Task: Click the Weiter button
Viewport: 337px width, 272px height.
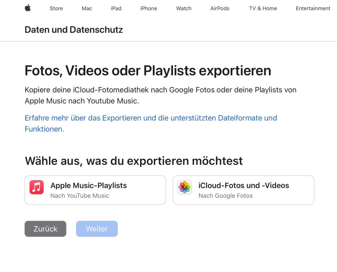Action: click(x=97, y=229)
